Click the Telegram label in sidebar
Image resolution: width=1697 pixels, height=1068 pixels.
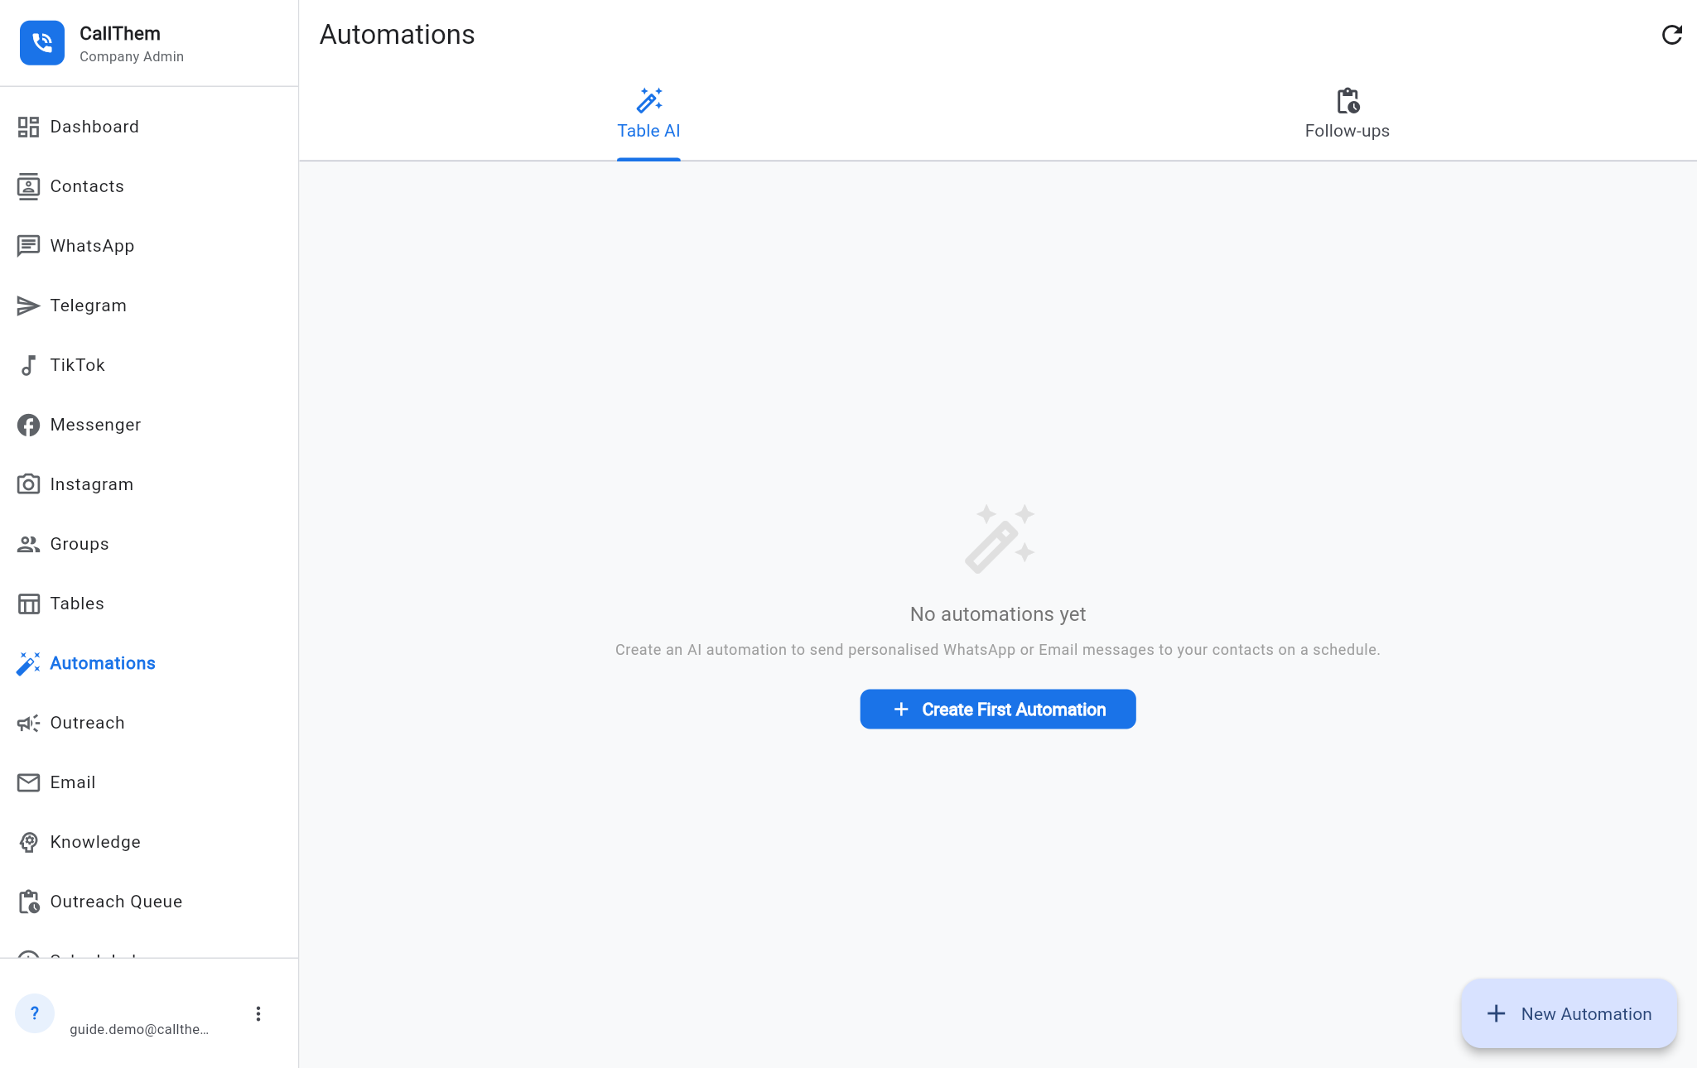click(x=89, y=305)
